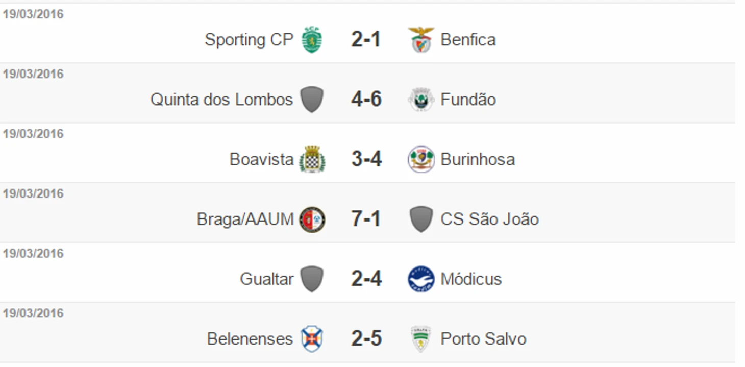Image resolution: width=745 pixels, height=367 pixels.
Task: Open the 2-1 Sporting vs Benfica score
Action: (366, 40)
